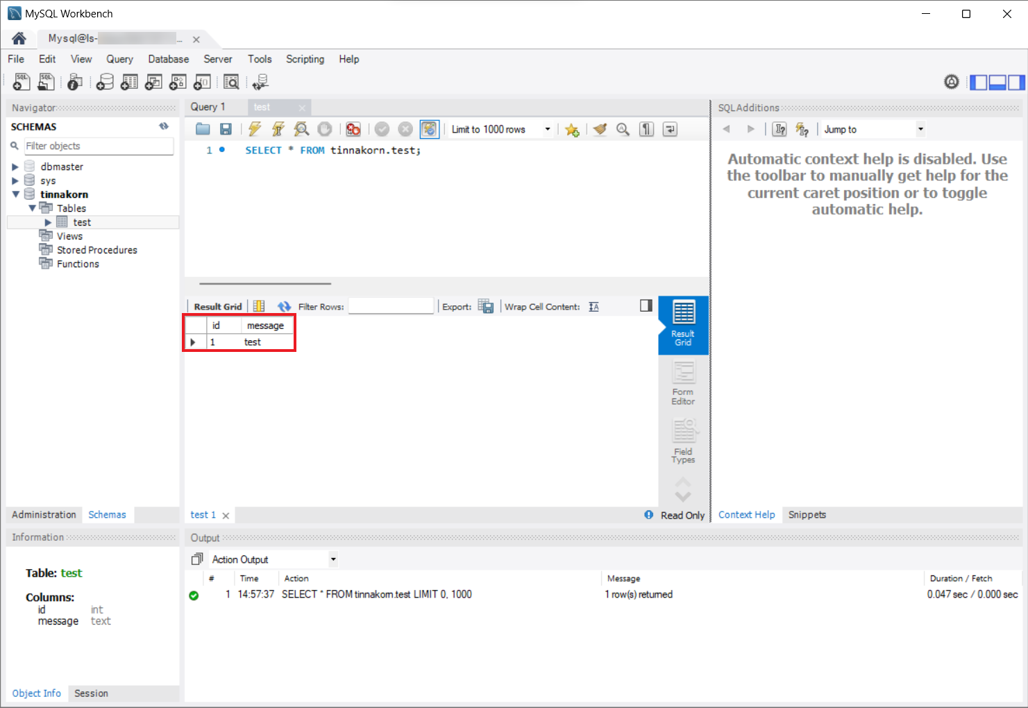The image size is (1028, 708).
Task: Open the Server menu
Action: click(x=218, y=59)
